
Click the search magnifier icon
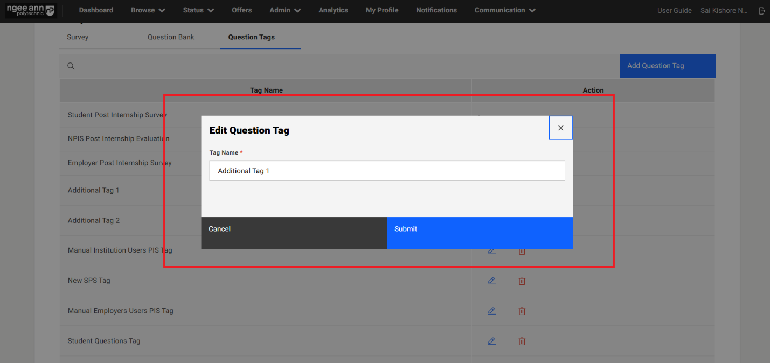tap(71, 66)
